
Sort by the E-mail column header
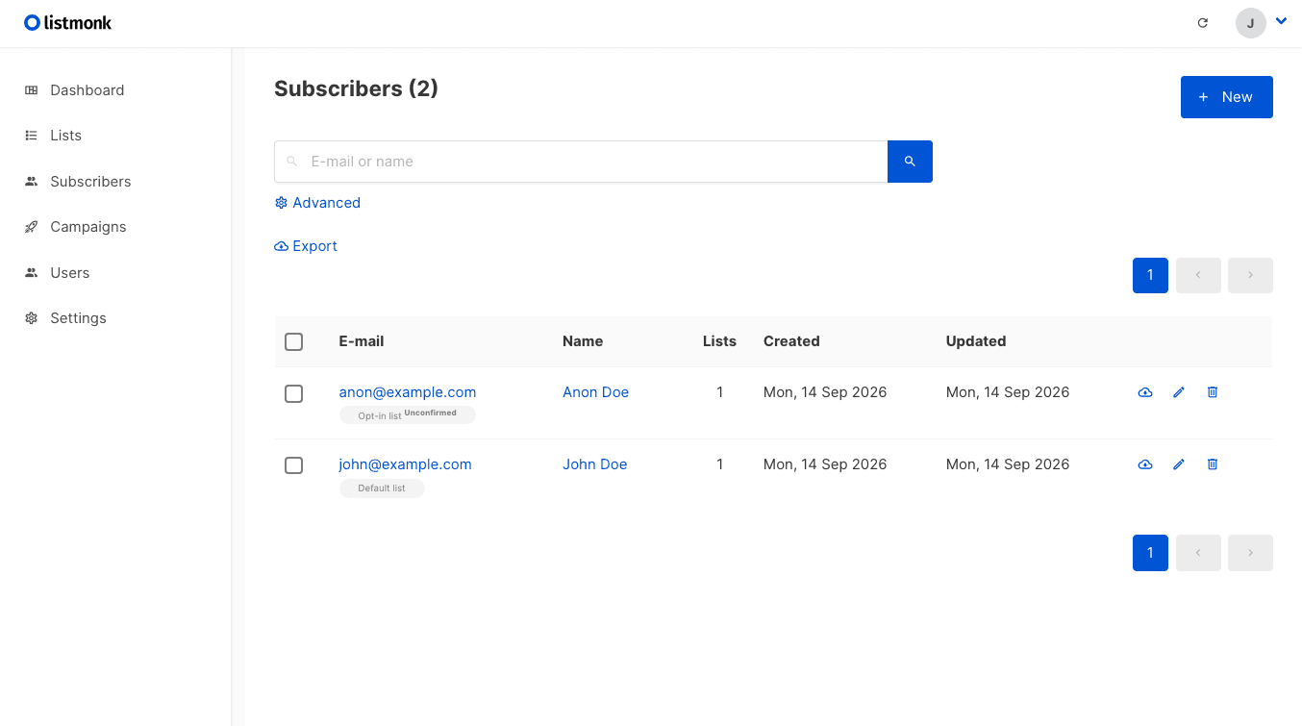(362, 341)
